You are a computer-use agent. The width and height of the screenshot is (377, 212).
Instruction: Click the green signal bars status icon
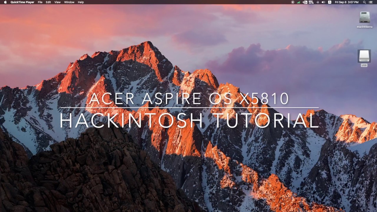pos(299,2)
